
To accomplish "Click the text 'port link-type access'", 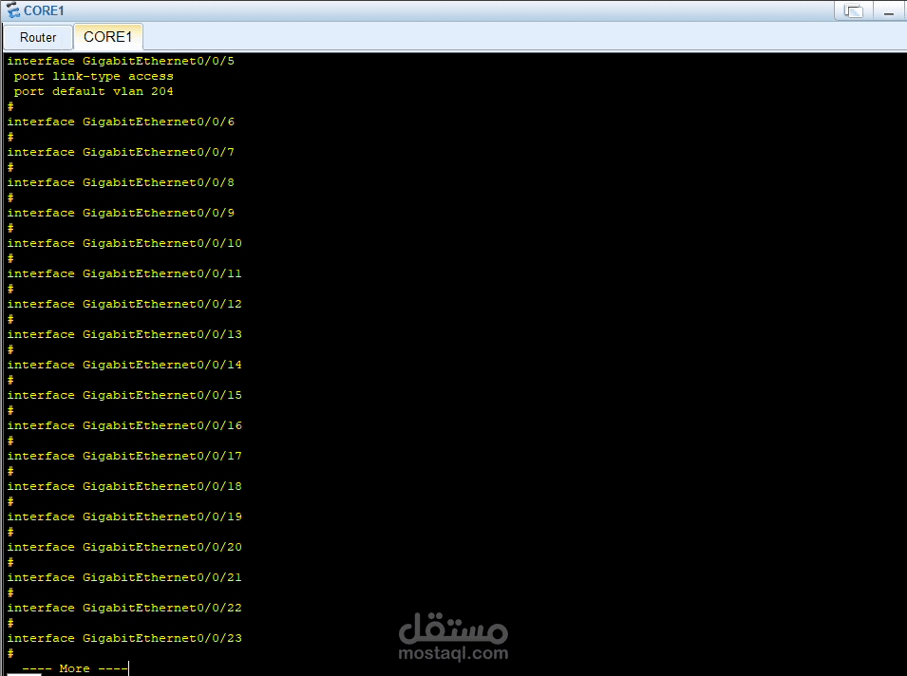I will 94,76.
